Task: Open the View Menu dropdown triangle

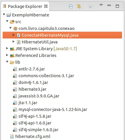Action: [101, 5]
